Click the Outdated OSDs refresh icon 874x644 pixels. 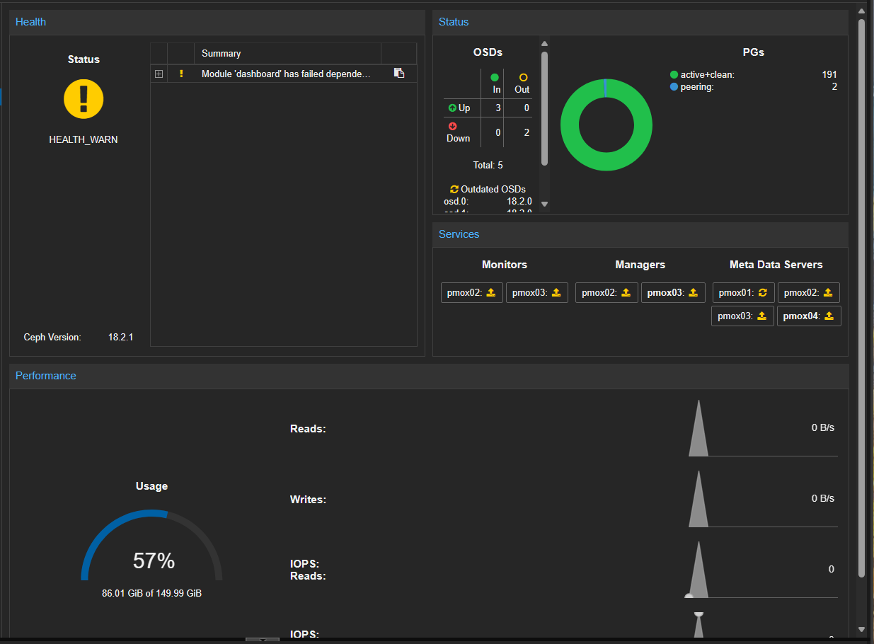454,189
